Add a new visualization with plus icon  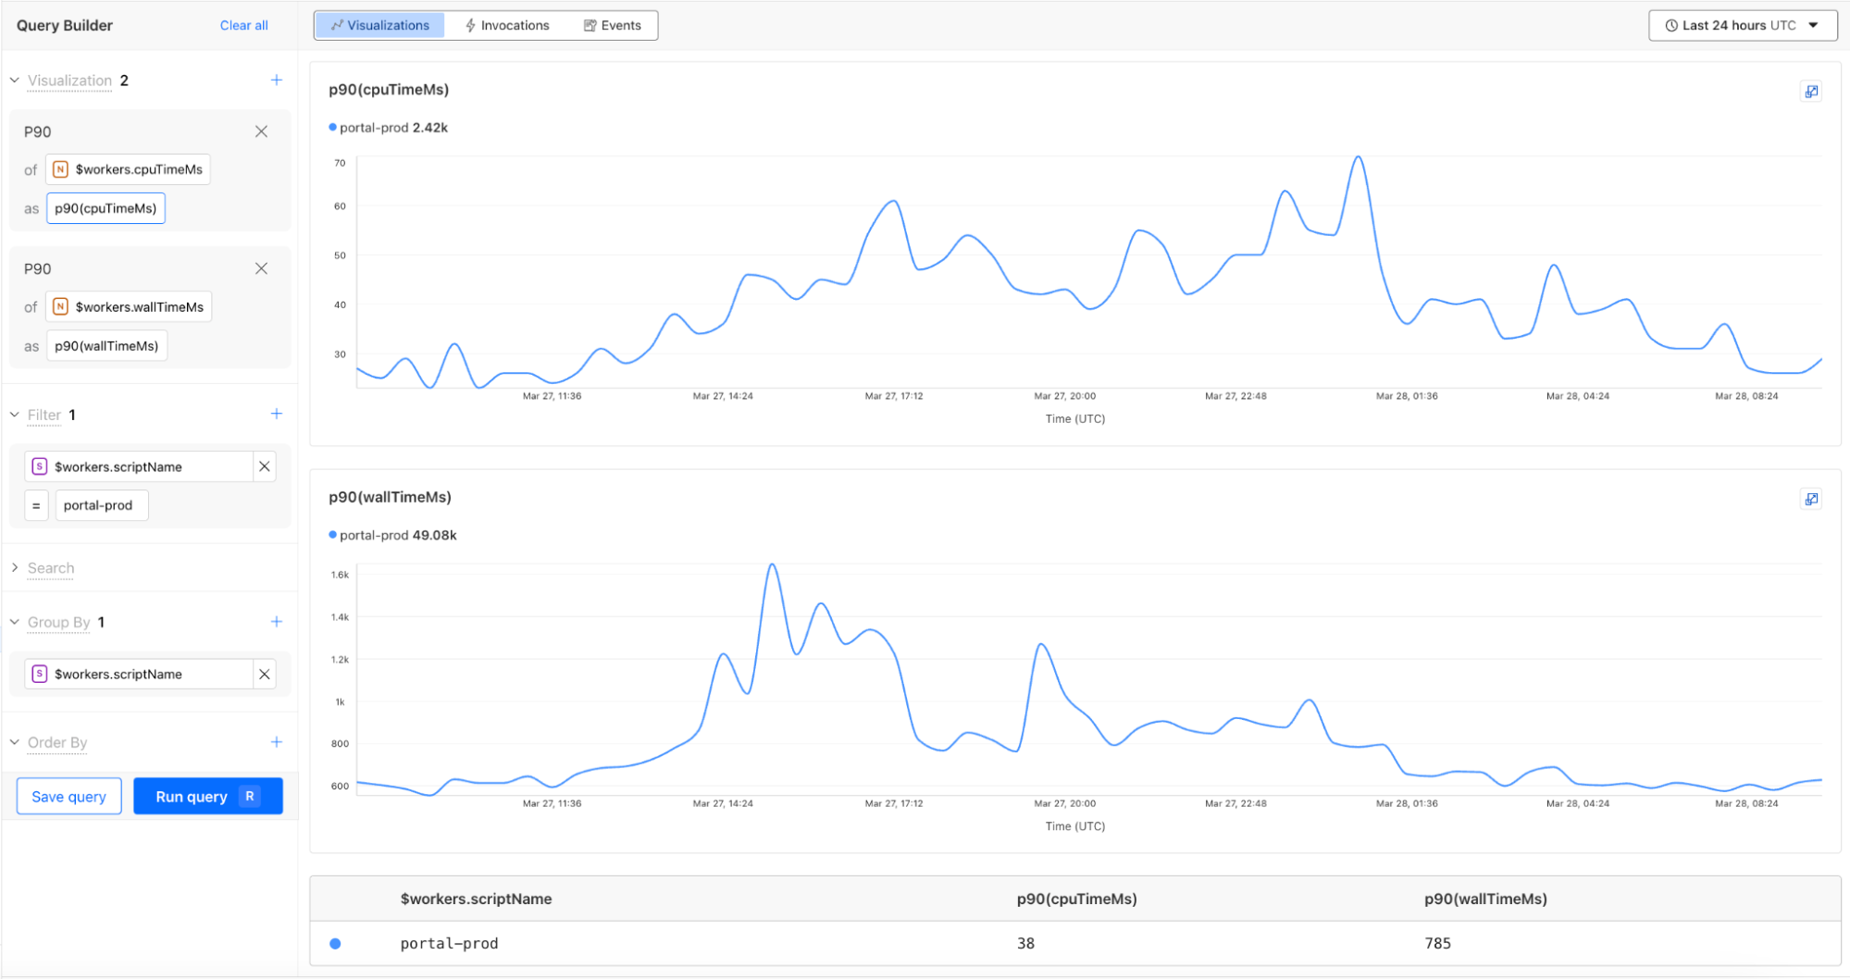point(276,81)
